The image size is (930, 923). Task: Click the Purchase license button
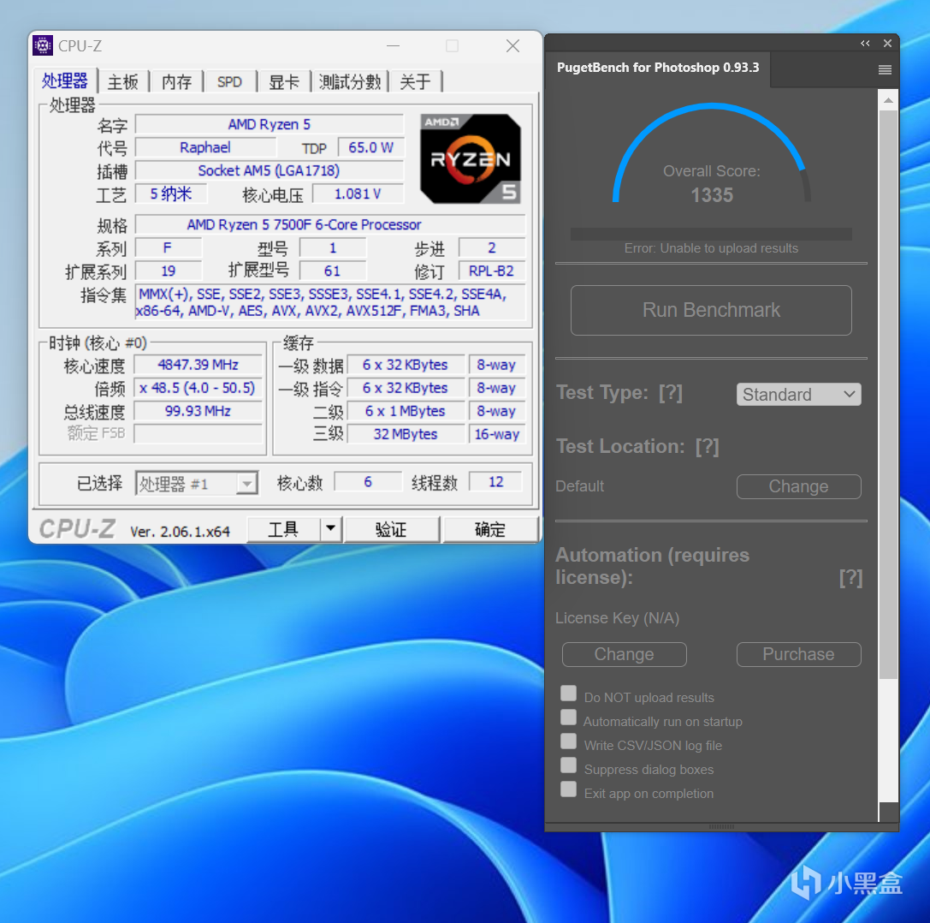(798, 654)
